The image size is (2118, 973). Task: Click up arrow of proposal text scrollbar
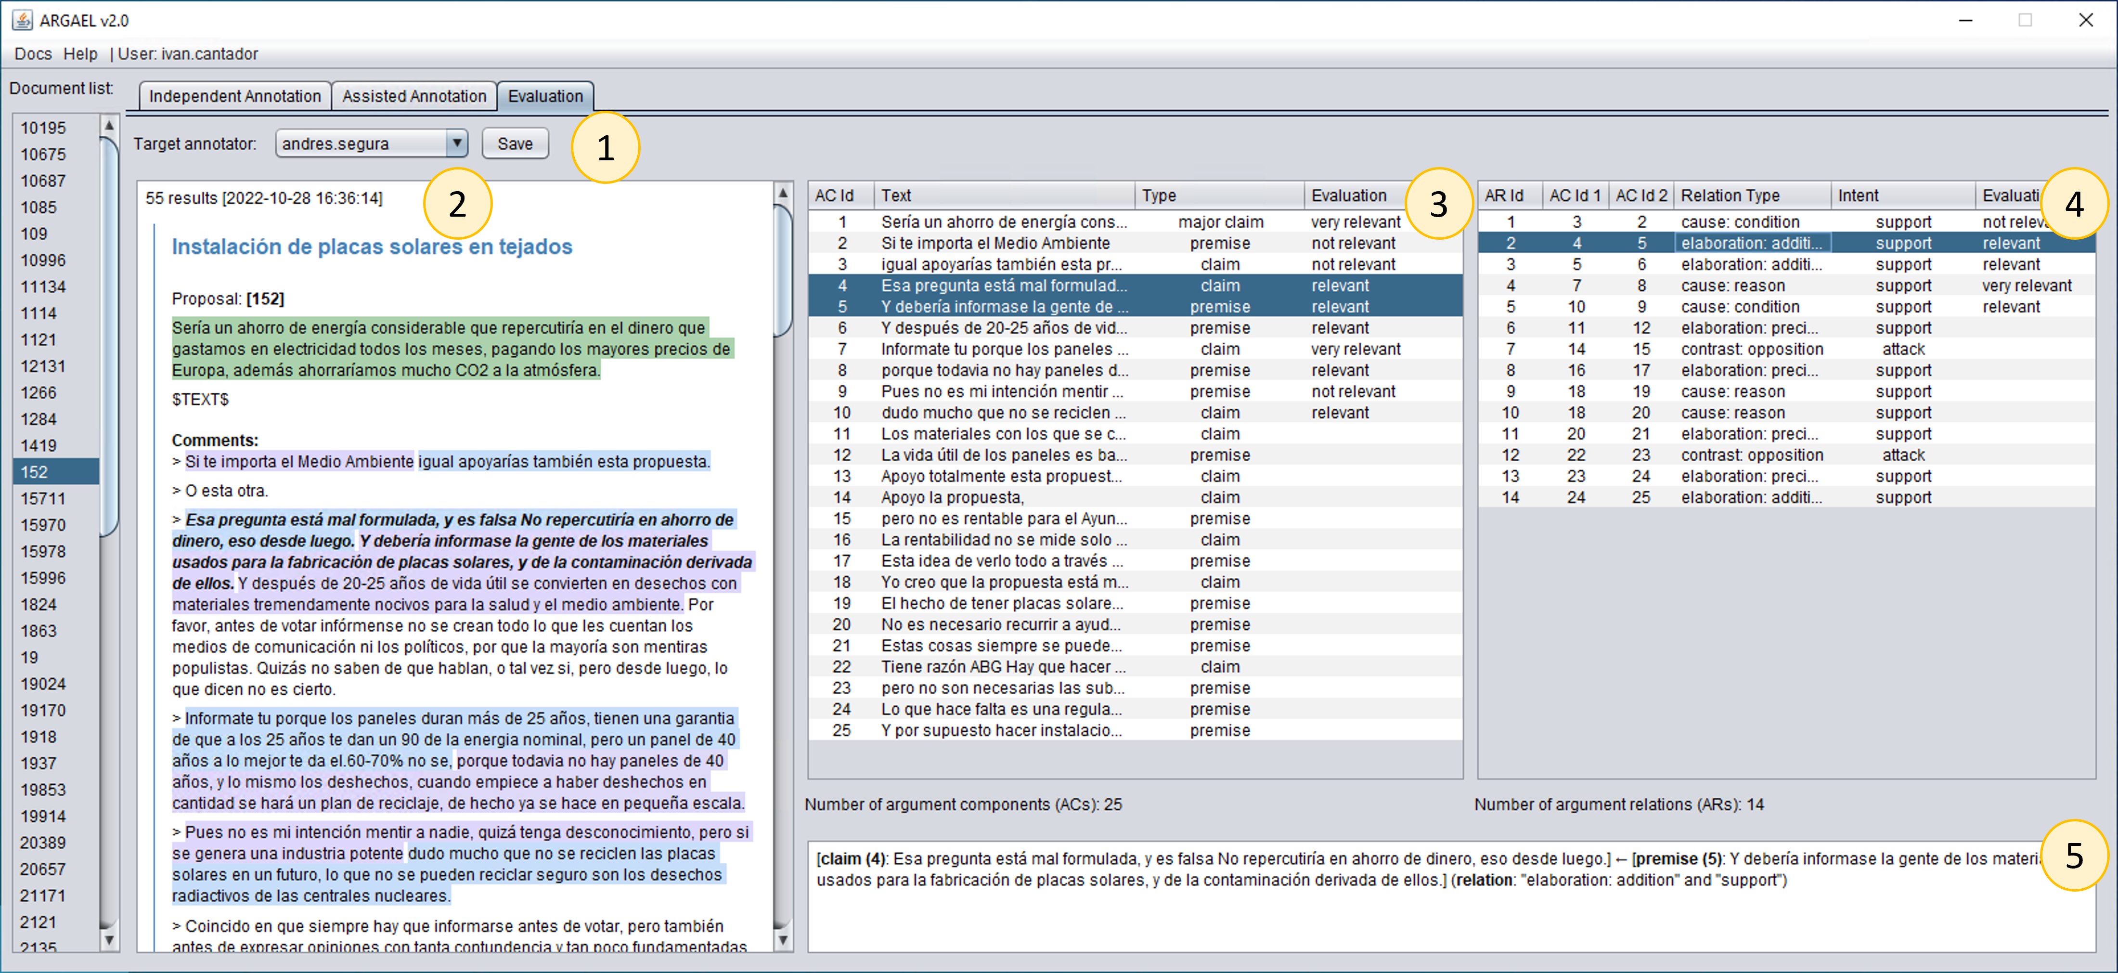(x=783, y=193)
